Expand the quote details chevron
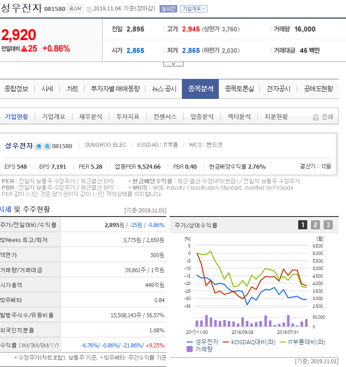The image size is (346, 367). pos(174,64)
